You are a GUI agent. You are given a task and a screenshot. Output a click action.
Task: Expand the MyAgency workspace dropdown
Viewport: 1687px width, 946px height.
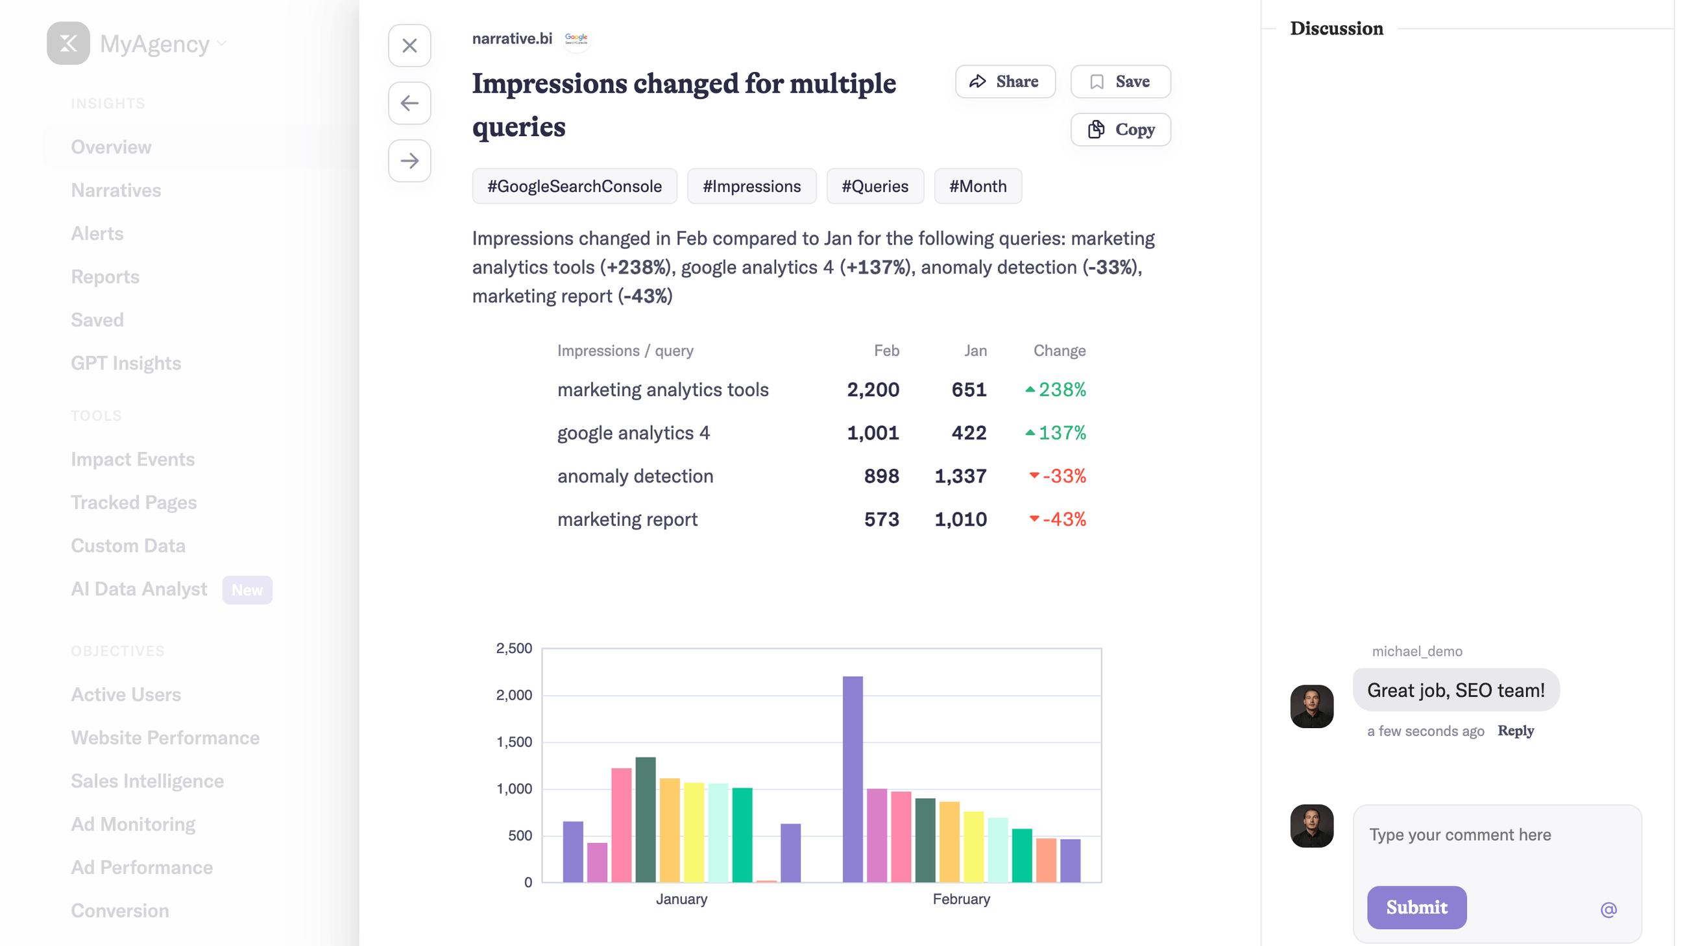click(222, 44)
